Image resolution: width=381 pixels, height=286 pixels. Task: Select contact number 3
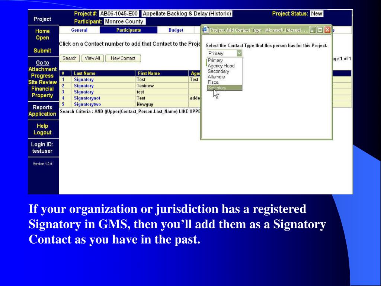click(x=63, y=92)
